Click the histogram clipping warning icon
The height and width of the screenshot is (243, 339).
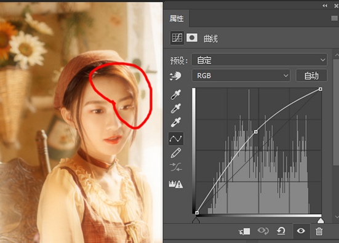[176, 184]
